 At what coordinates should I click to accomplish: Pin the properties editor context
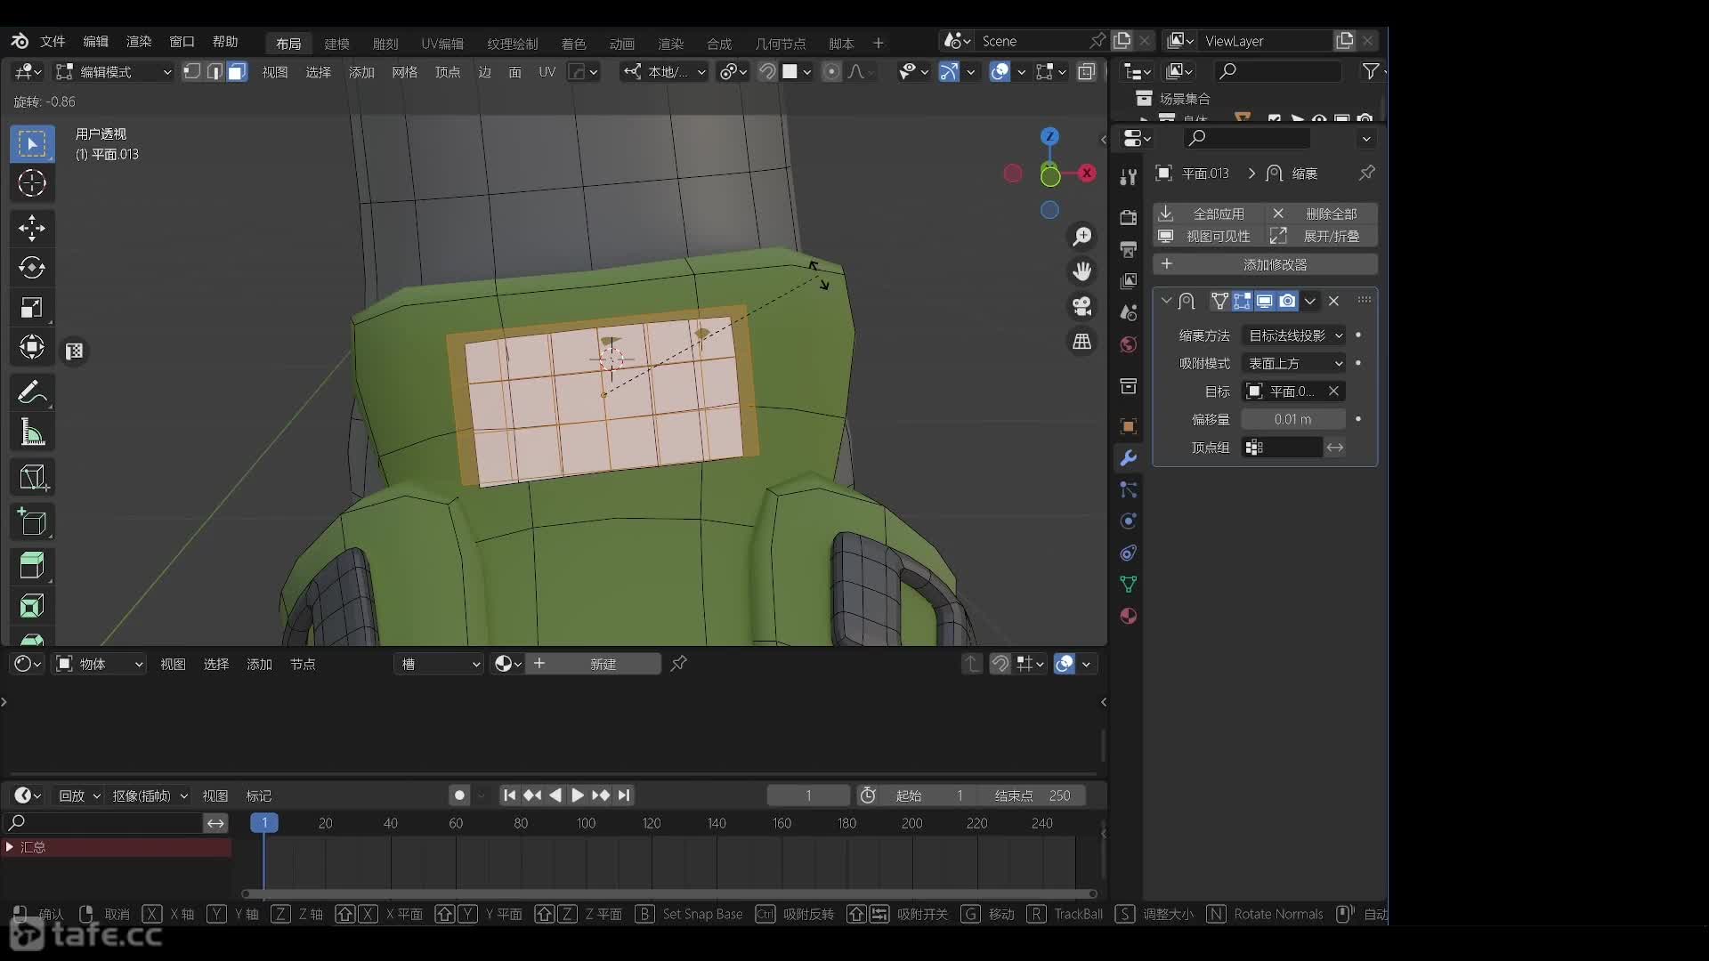tap(1366, 173)
